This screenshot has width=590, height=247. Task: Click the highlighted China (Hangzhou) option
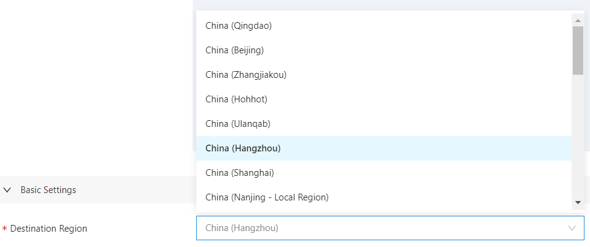click(x=243, y=148)
